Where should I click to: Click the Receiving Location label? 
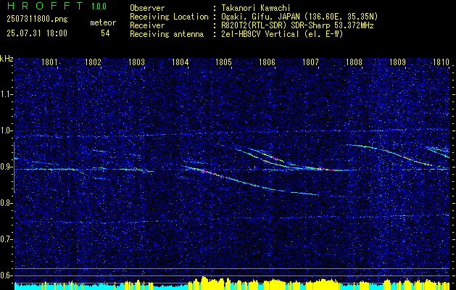[x=169, y=17]
